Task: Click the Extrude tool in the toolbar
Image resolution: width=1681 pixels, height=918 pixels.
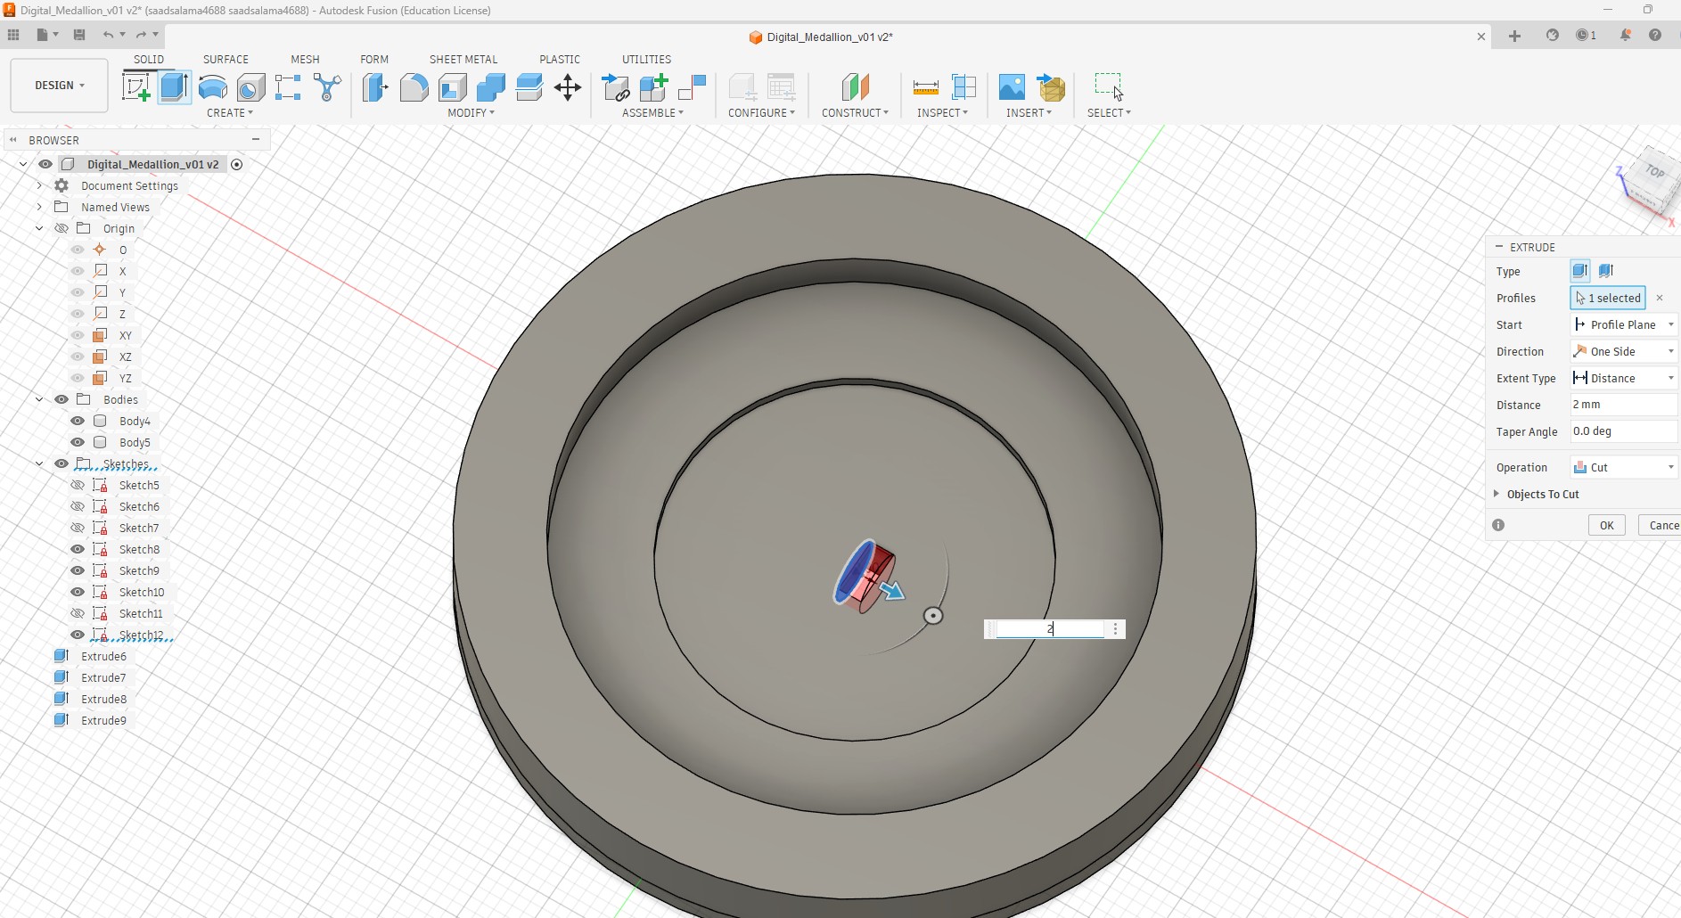Action: [175, 87]
